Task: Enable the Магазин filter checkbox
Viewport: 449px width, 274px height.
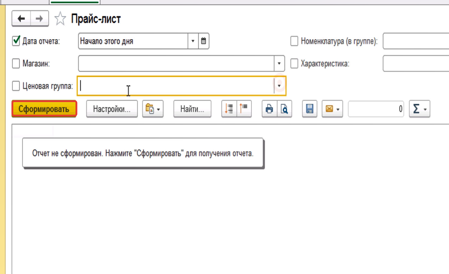Action: (16, 64)
